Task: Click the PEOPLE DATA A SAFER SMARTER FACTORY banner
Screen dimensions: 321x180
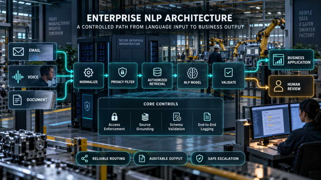Action: (x=307, y=24)
